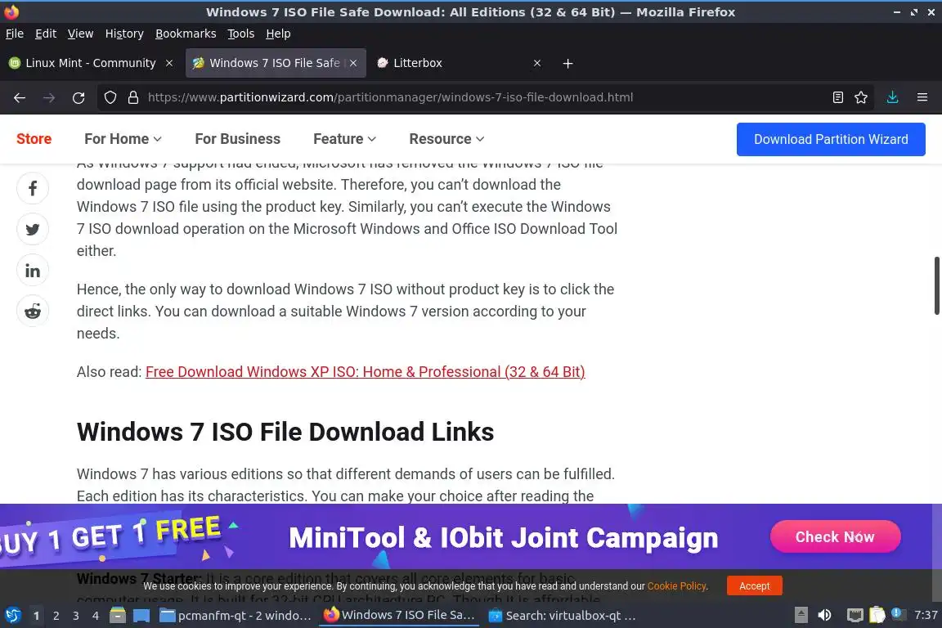
Task: Click the show desktop icon in taskbar
Action: 141,616
